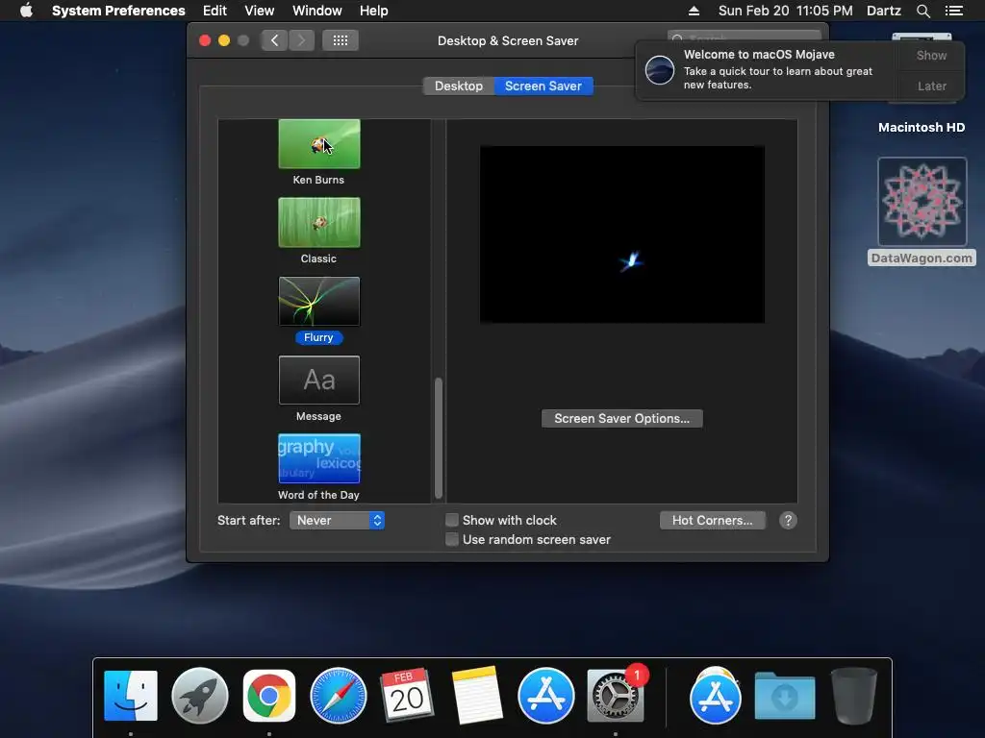985x738 pixels.
Task: Click the Macintosh HD label
Action: [x=922, y=128]
